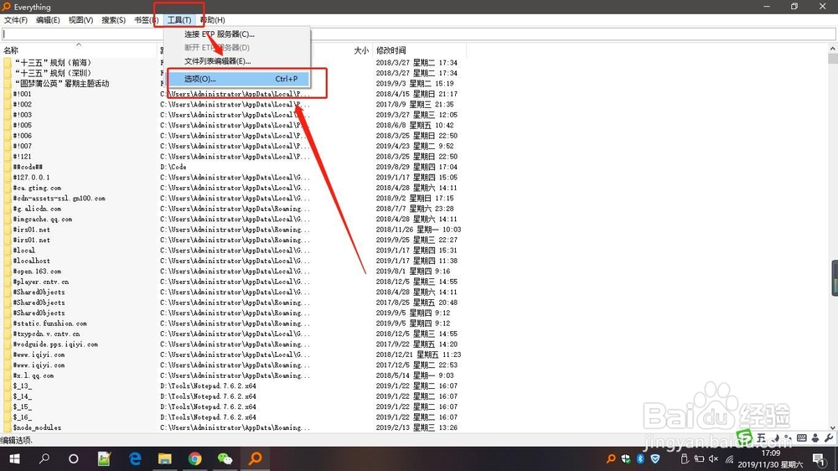Open the 视图(V) menu
This screenshot has height=471, width=838.
click(x=80, y=20)
